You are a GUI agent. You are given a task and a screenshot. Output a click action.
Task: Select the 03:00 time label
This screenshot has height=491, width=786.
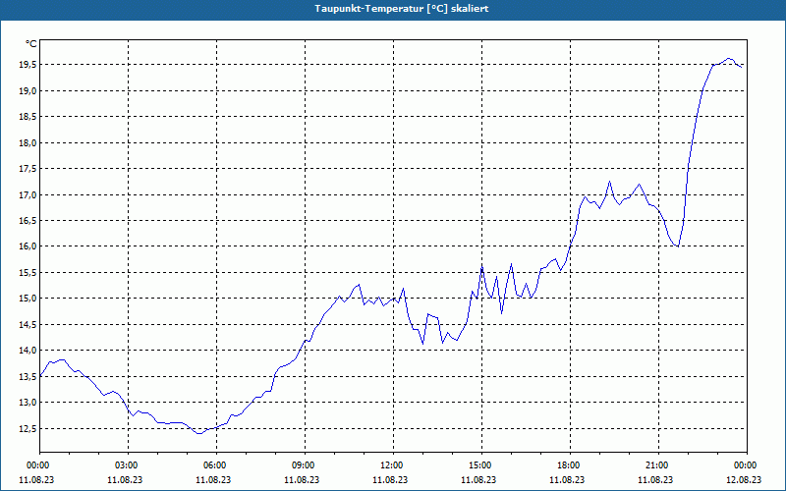click(126, 465)
